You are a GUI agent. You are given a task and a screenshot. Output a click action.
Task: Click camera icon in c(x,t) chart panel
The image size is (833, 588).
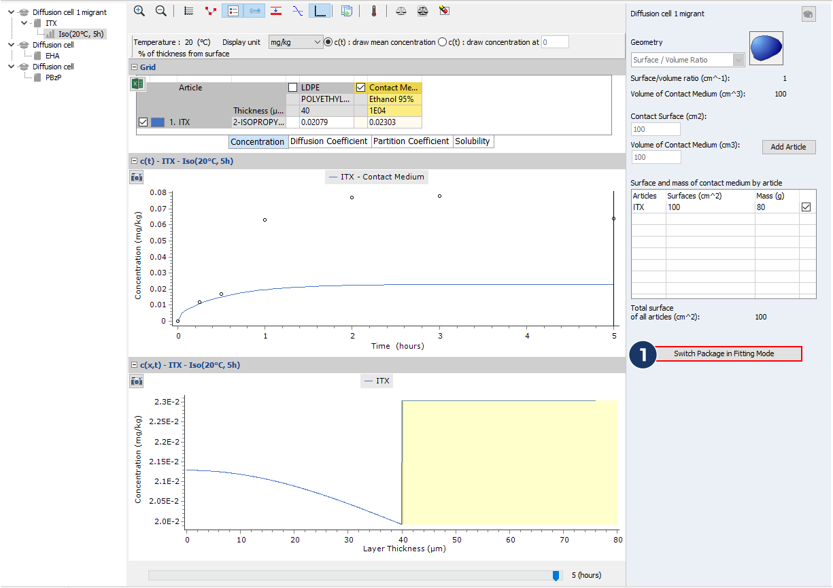[x=137, y=381]
